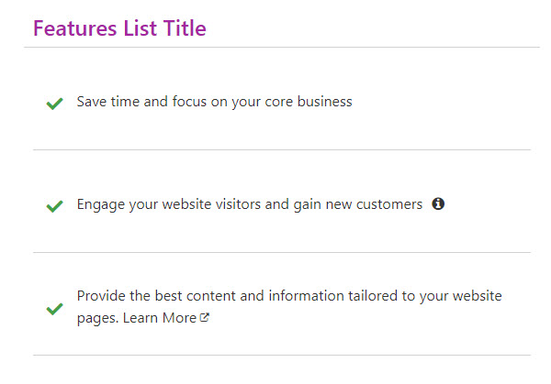Click the words 'new customers' in second feature
551x384 pixels.
tap(374, 204)
